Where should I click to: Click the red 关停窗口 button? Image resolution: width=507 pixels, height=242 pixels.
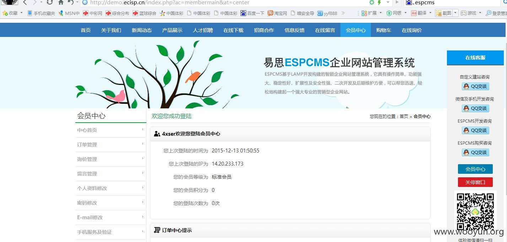(x=475, y=182)
